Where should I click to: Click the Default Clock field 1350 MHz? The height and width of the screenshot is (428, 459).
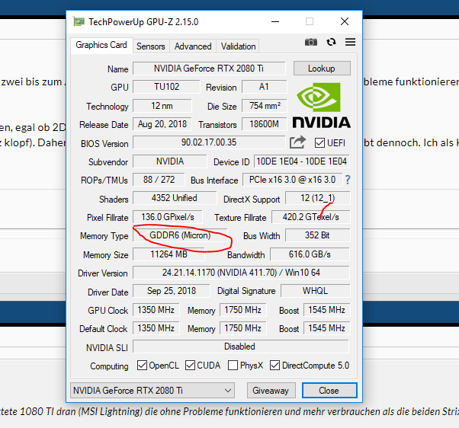[x=156, y=328]
